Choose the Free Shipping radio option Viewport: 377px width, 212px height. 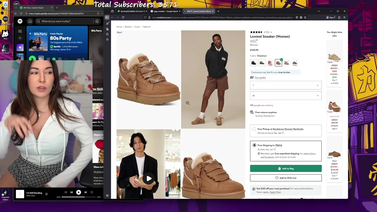[254, 145]
